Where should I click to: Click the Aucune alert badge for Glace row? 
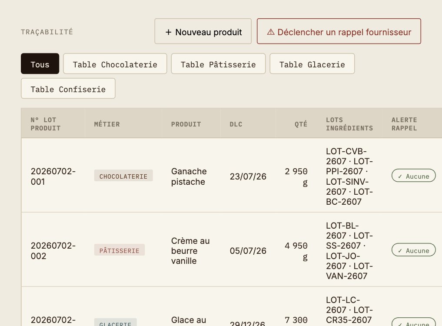click(413, 322)
